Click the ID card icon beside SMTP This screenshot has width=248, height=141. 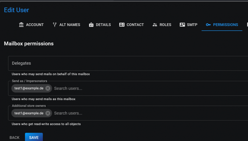[182, 25]
